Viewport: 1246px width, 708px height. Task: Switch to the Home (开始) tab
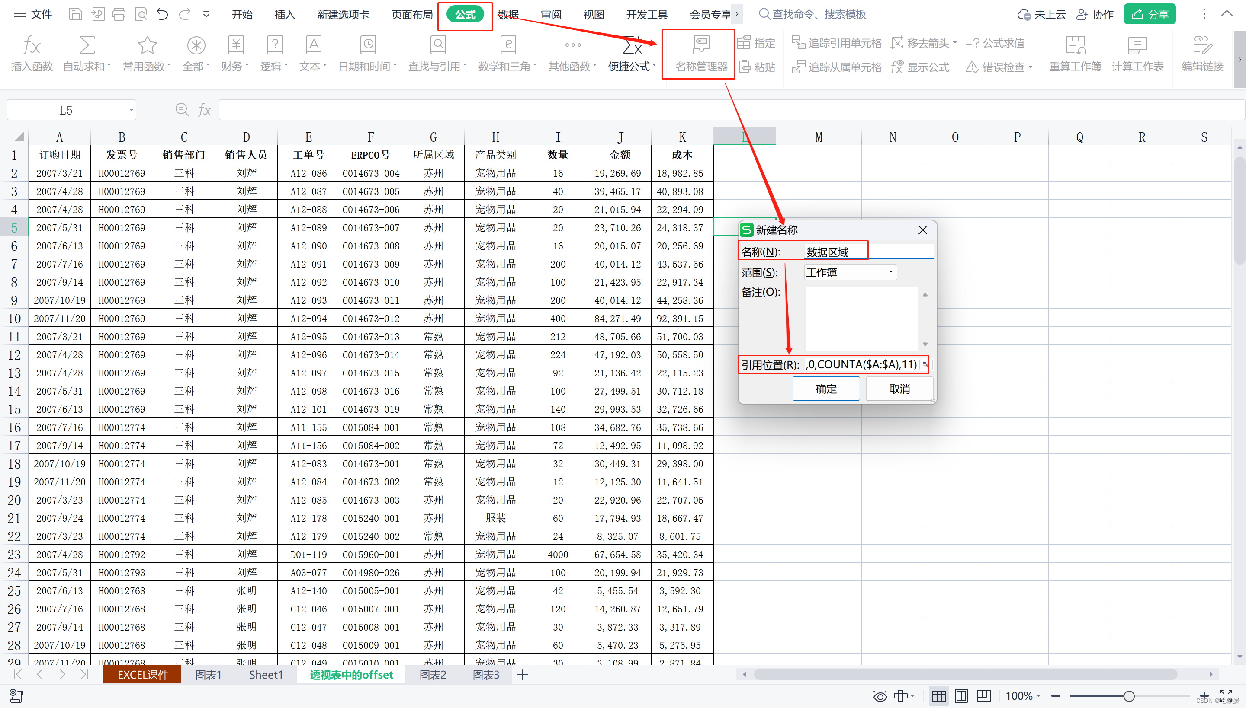click(x=242, y=15)
